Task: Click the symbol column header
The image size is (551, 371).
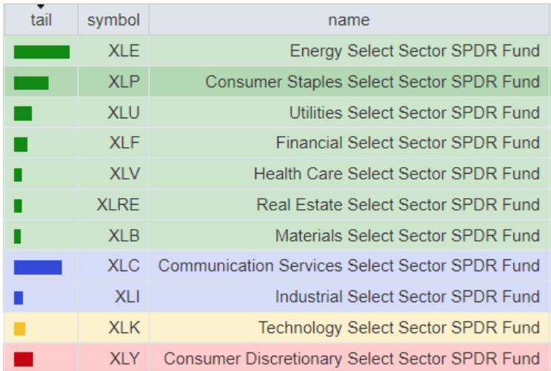Action: point(113,20)
